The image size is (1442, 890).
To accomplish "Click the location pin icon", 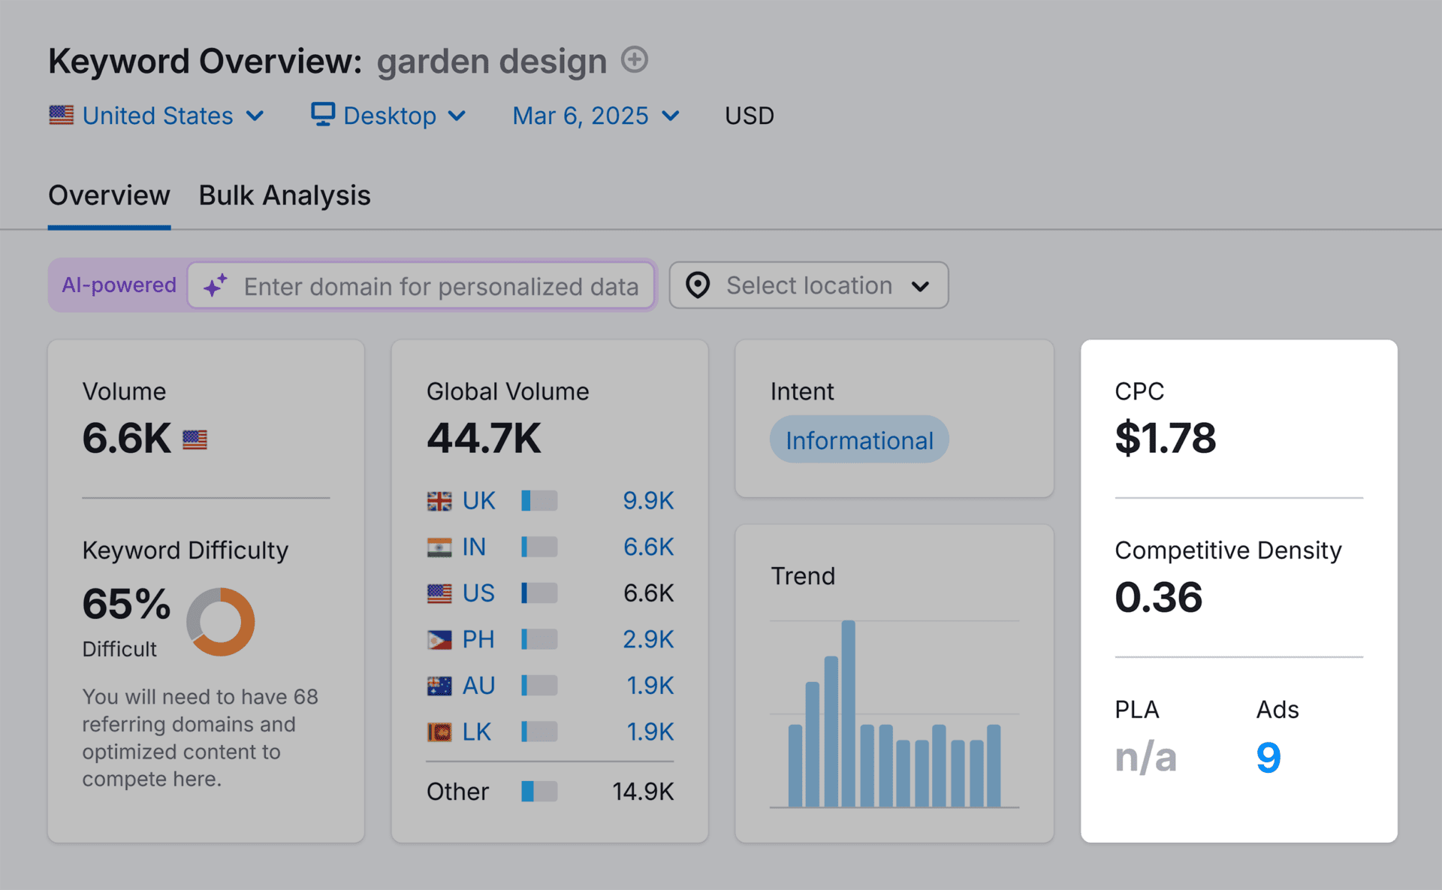I will [698, 285].
